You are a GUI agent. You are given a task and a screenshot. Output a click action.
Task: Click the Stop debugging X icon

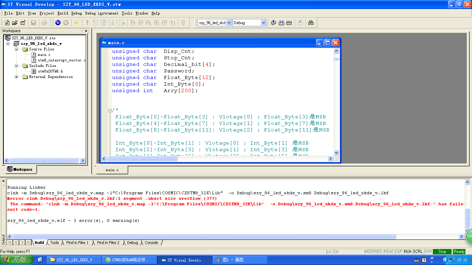[x=66, y=23]
